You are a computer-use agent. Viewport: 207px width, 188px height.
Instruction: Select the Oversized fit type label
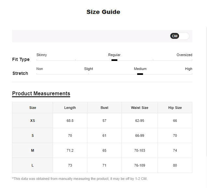pos(184,55)
